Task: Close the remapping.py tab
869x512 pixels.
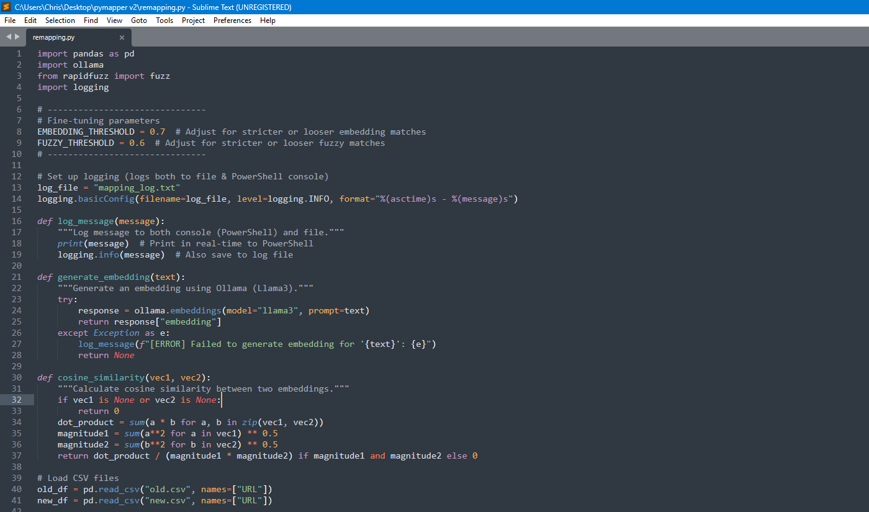Action: pos(122,37)
